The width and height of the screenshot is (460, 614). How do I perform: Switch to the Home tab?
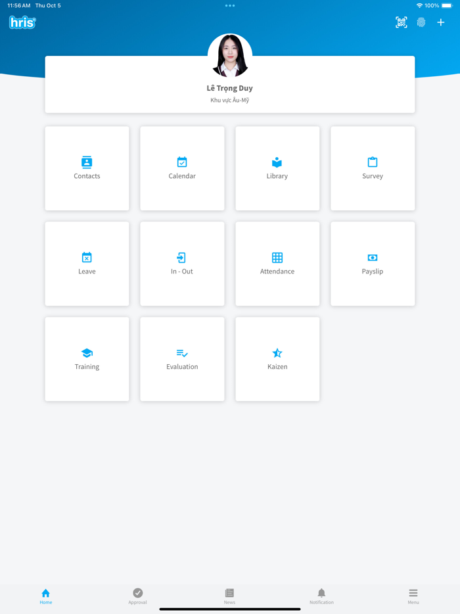pyautogui.click(x=46, y=596)
